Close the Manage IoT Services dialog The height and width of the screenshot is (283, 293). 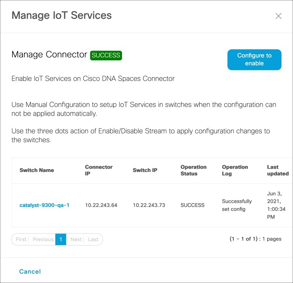[x=278, y=16]
